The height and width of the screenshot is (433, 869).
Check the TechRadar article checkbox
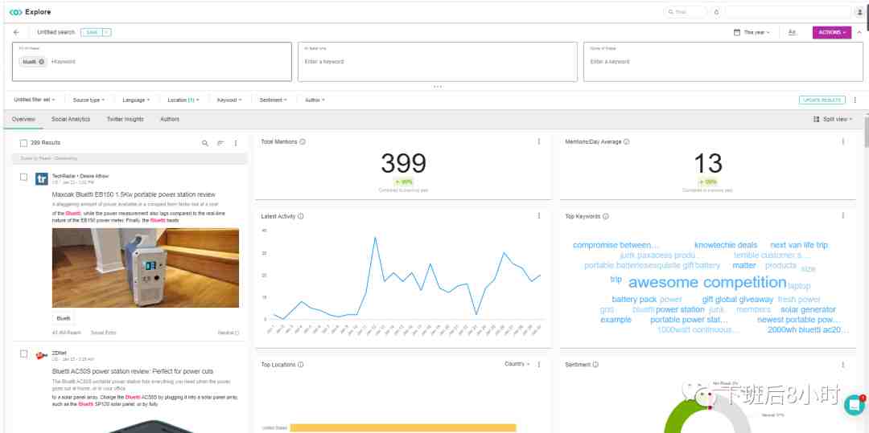click(24, 177)
